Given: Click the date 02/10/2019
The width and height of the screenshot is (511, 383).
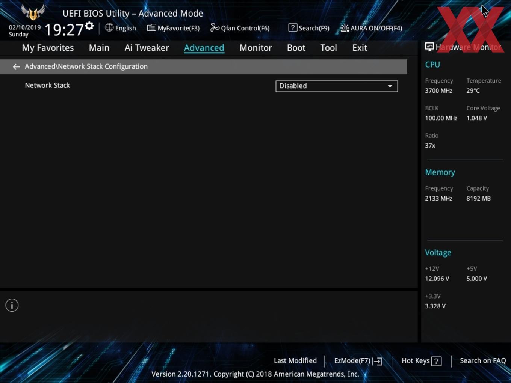Looking at the screenshot, I should pyautogui.click(x=25, y=27).
